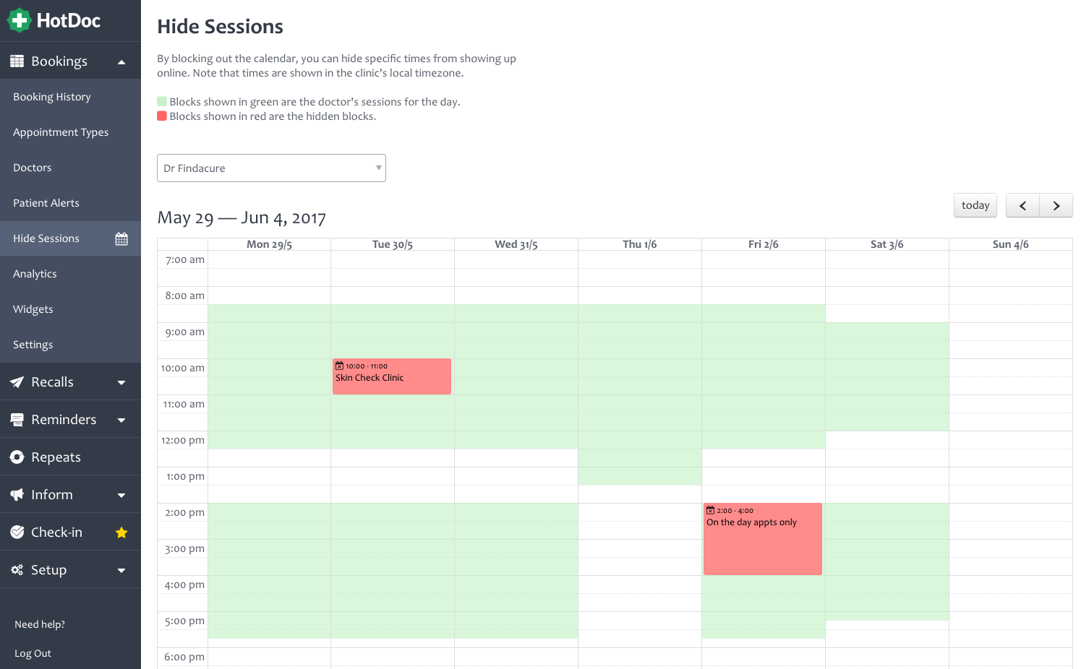Go to next week with right chevron
This screenshot has width=1089, height=669.
coord(1056,206)
